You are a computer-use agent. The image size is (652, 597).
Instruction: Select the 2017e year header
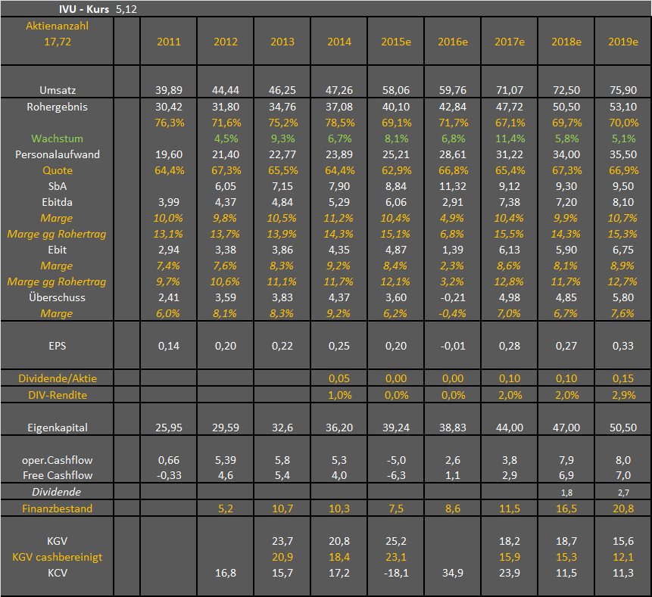coord(510,42)
